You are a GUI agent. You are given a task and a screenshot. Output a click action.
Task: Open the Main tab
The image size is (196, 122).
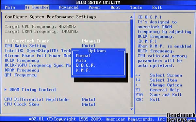10,7
